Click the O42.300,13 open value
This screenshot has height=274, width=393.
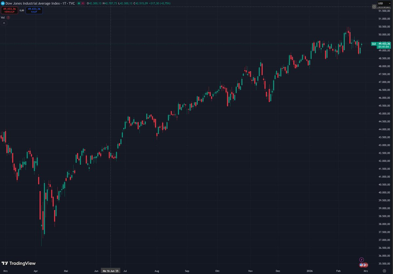pos(94,3)
